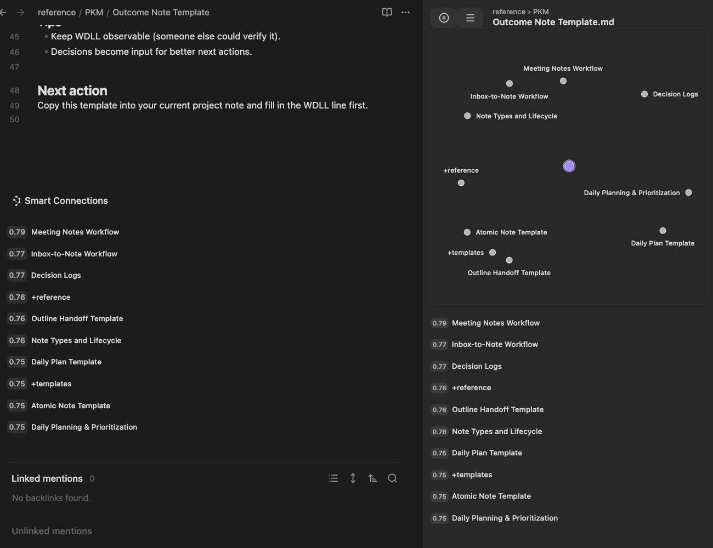This screenshot has width=713, height=548.
Task: Collapse results in Linked mentions
Action: tap(333, 478)
